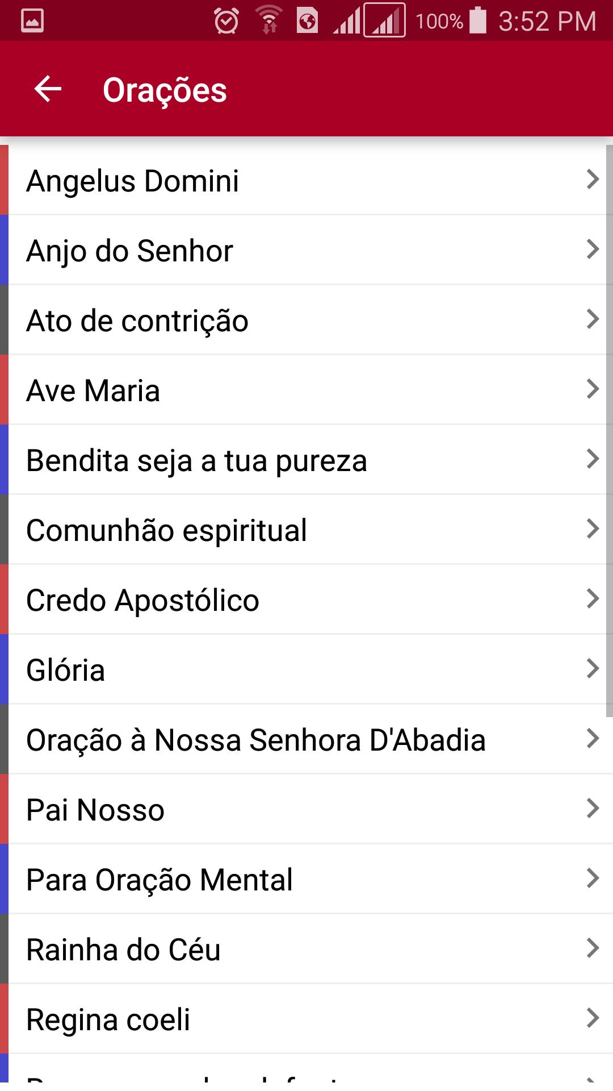Select the Pai Nosso prayer
The image size is (613, 1091).
[306, 809]
